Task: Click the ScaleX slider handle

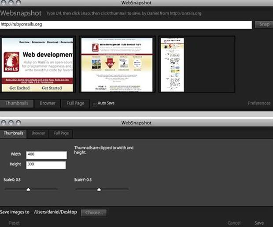Action: [x=29, y=189]
